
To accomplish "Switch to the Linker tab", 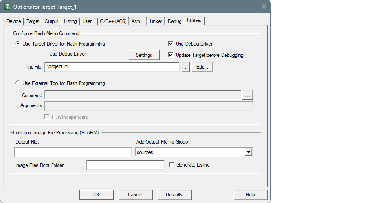I will [156, 21].
